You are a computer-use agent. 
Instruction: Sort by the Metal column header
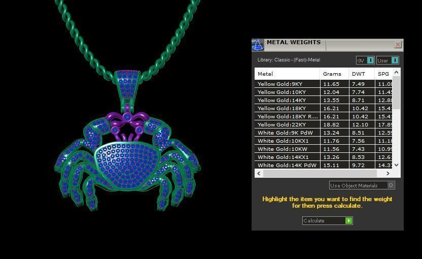point(287,74)
